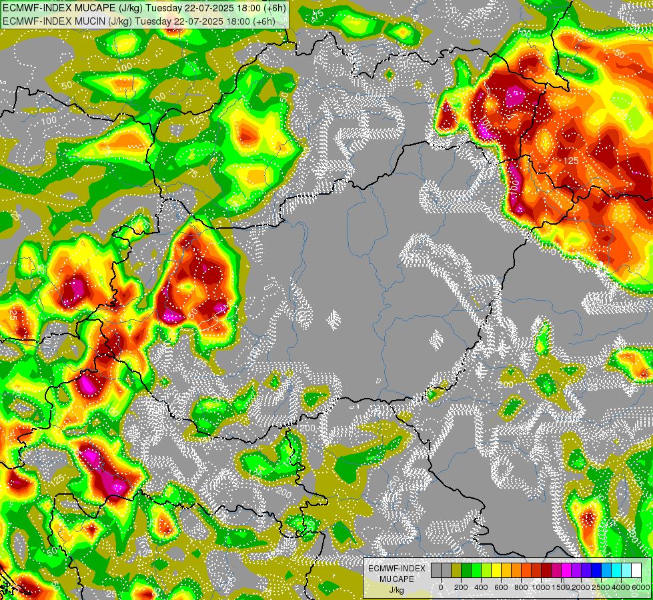Image resolution: width=653 pixels, height=600 pixels.
Task: Click the legend tick label 4000
Action: [x=621, y=587]
